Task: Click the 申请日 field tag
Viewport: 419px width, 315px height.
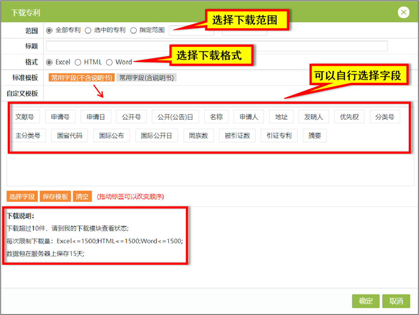Action: coord(95,117)
